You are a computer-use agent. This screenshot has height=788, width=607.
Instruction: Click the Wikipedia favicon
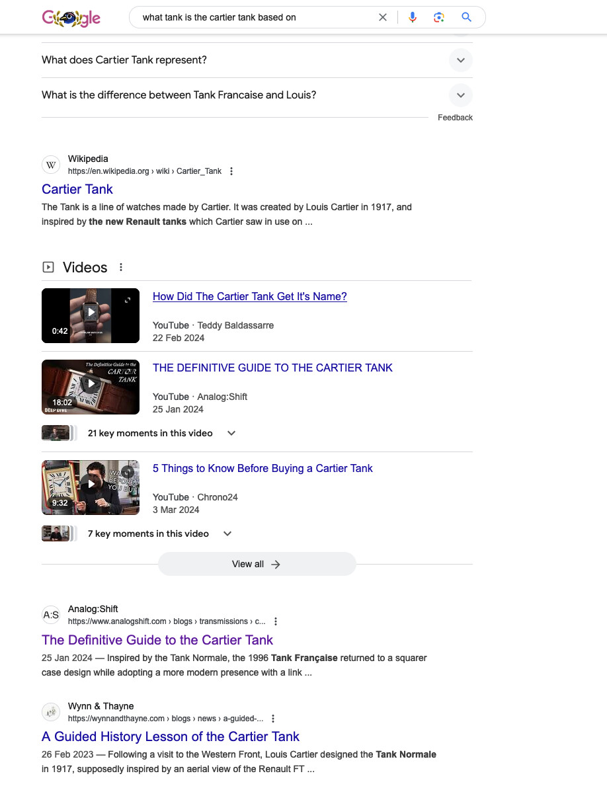coord(51,165)
